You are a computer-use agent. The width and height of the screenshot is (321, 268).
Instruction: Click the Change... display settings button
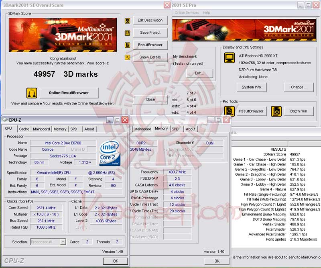point(299,87)
